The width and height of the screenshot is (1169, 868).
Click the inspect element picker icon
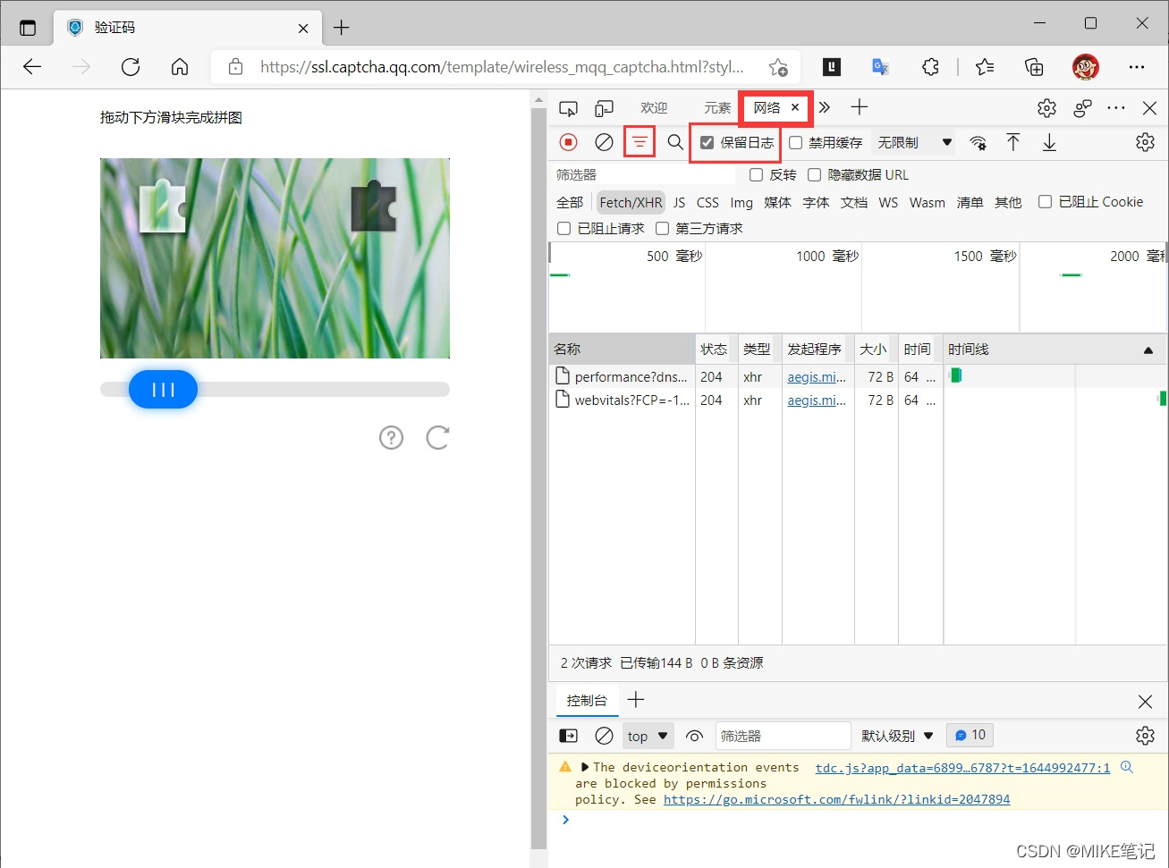click(x=568, y=108)
